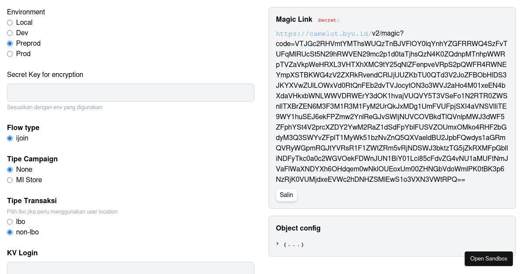This screenshot has height=274, width=523.
Task: Click the red Secret label near Magic Link
Action: click(x=329, y=20)
